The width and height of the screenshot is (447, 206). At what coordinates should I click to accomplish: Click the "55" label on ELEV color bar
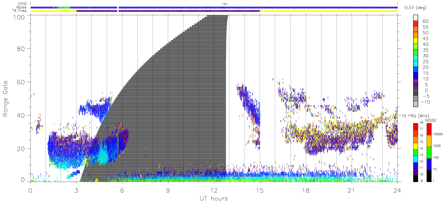tap(425, 27)
